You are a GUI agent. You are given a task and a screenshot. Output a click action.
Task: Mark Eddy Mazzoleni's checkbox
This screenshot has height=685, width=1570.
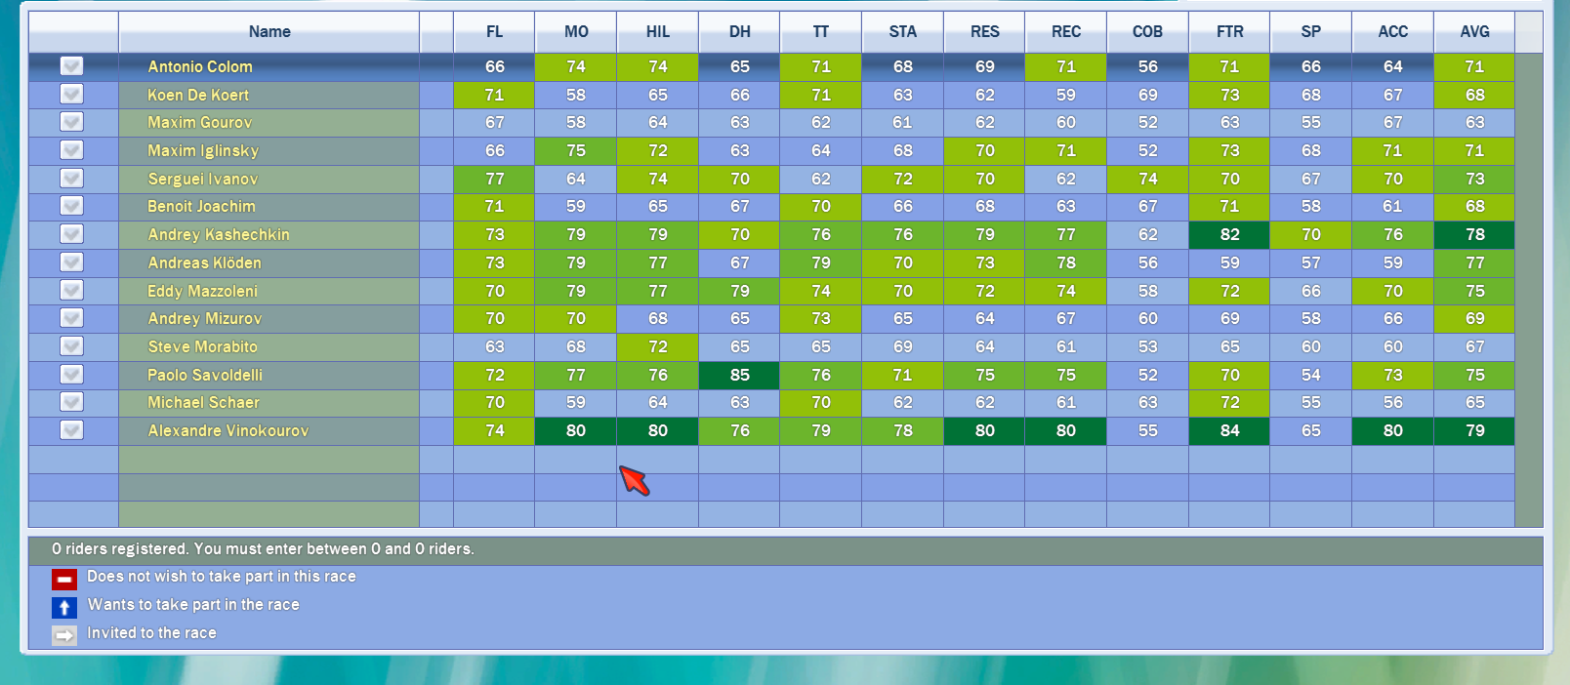point(71,291)
